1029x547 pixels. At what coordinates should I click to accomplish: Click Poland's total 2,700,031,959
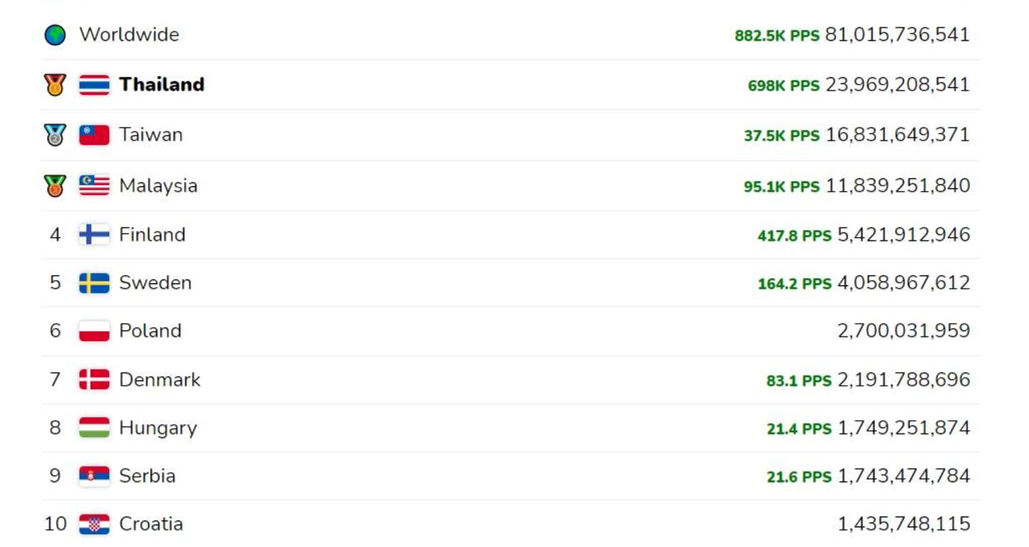904,331
